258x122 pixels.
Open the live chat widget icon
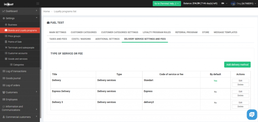(251, 114)
